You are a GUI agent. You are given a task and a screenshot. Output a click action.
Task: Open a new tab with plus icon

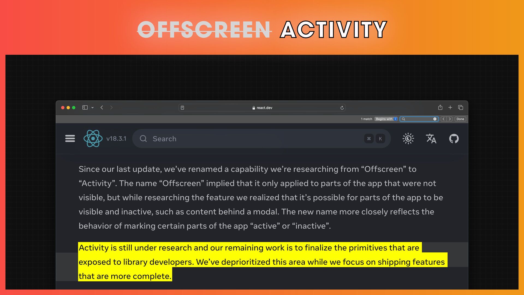[x=450, y=108]
